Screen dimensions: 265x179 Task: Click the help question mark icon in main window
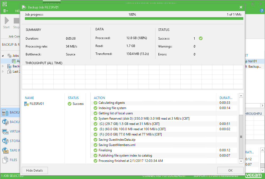262,11
